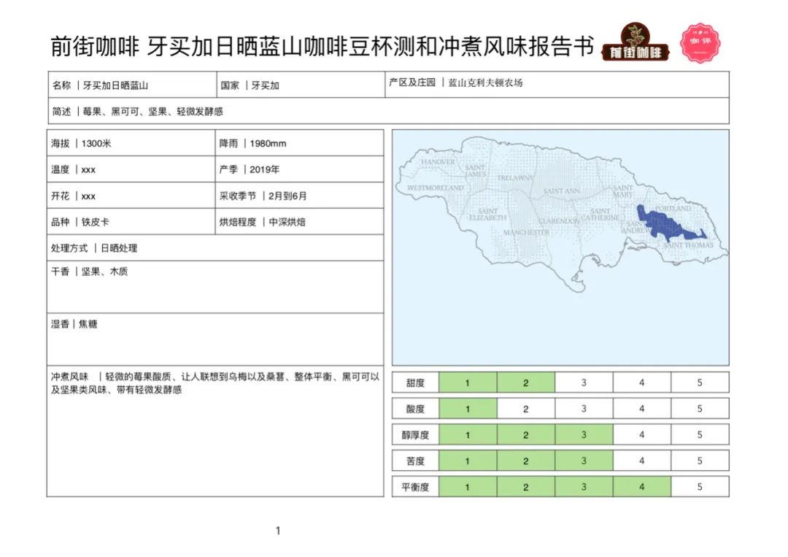Select the report title heading text
This screenshot has height=557, width=788.
click(322, 46)
